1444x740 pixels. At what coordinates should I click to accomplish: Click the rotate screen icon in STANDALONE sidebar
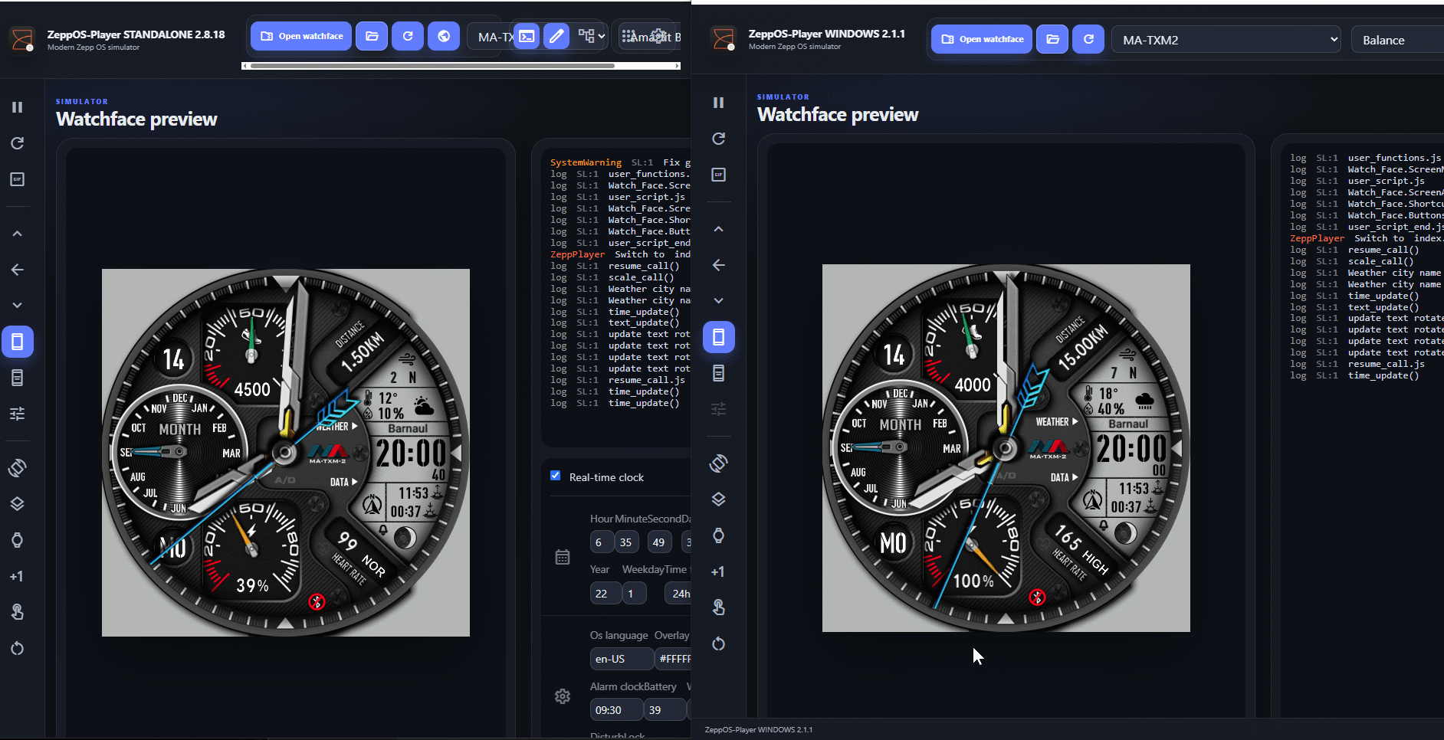click(x=17, y=468)
